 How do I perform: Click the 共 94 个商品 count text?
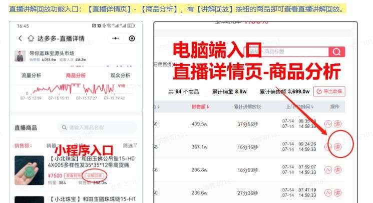click(x=183, y=91)
